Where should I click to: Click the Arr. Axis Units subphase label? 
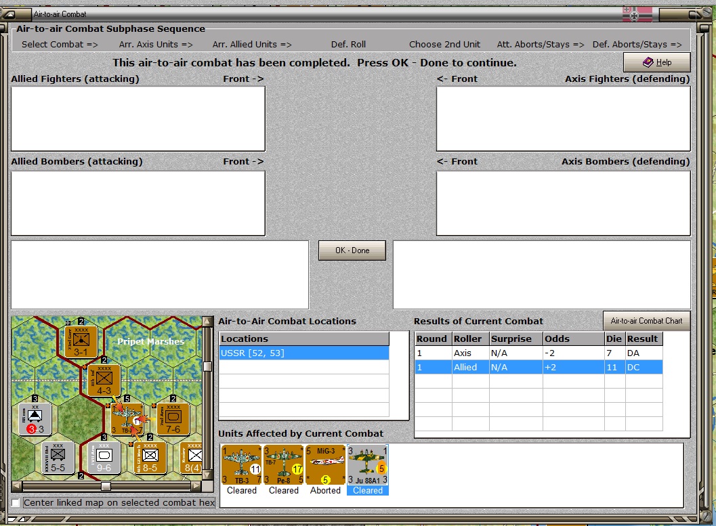[x=156, y=44]
